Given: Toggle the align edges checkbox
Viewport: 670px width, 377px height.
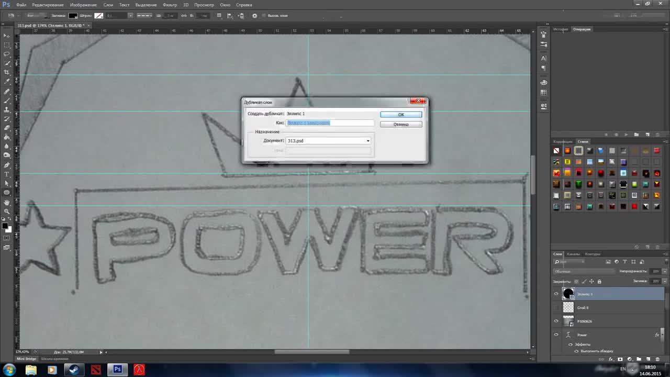Looking at the screenshot, I should pos(264,15).
